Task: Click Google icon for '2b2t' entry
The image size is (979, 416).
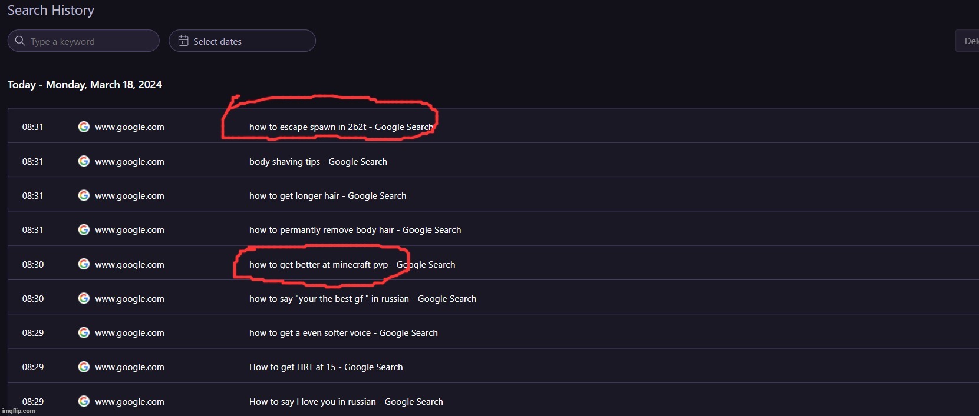Action: coord(84,127)
